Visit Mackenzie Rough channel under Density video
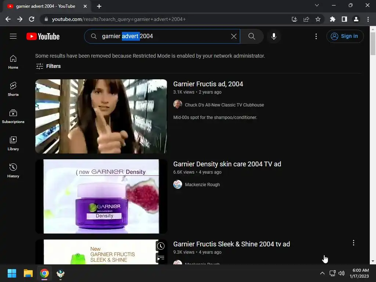The width and height of the screenshot is (376, 282). point(202,184)
